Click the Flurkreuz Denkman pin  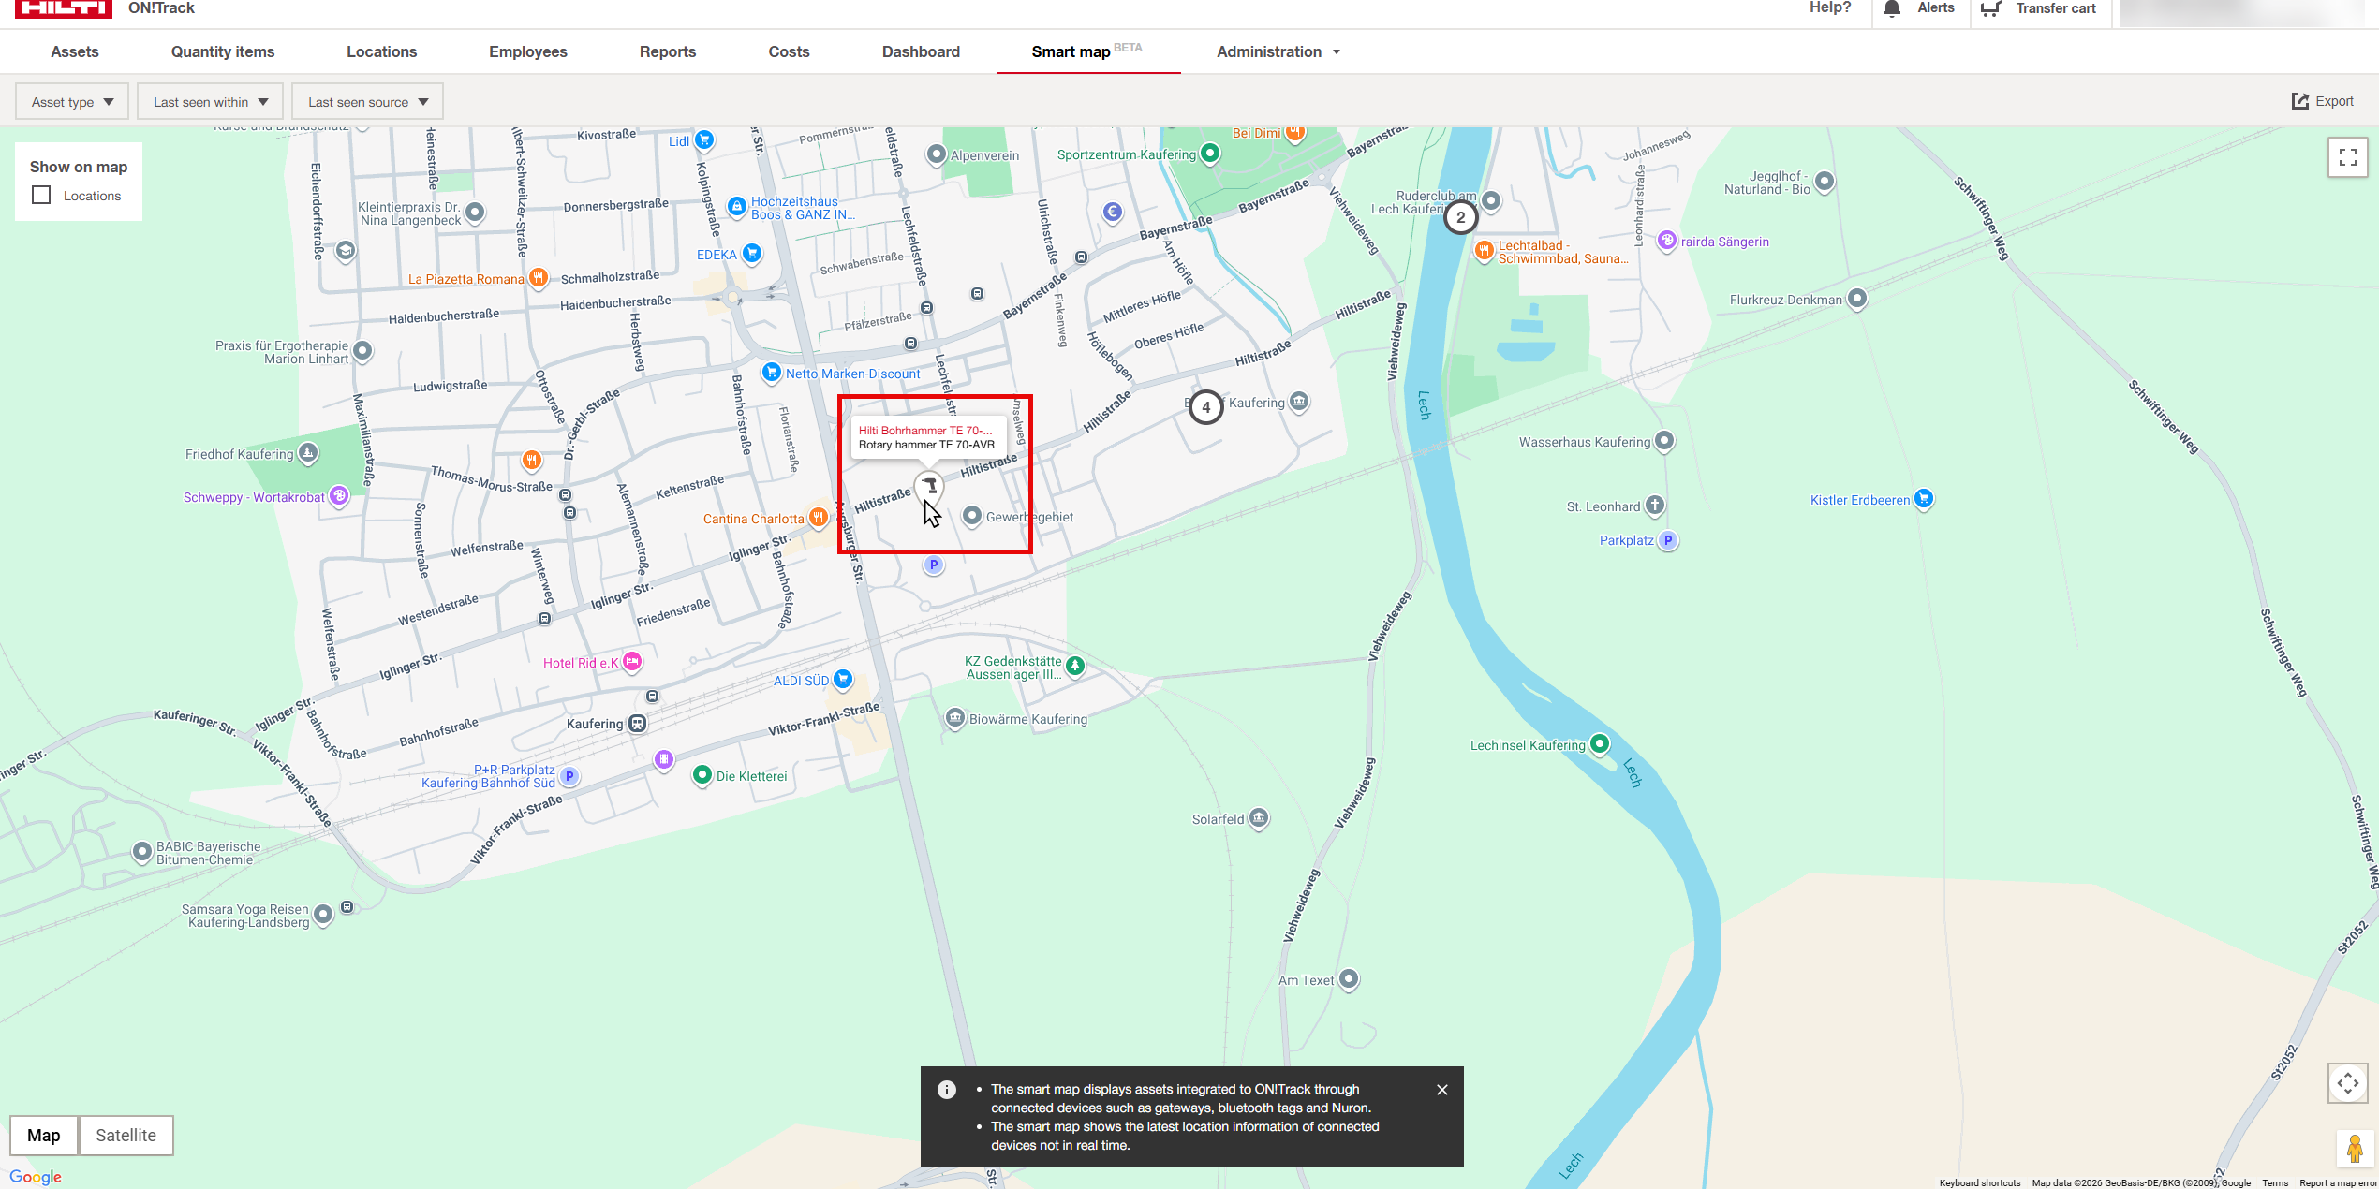pos(1856,298)
